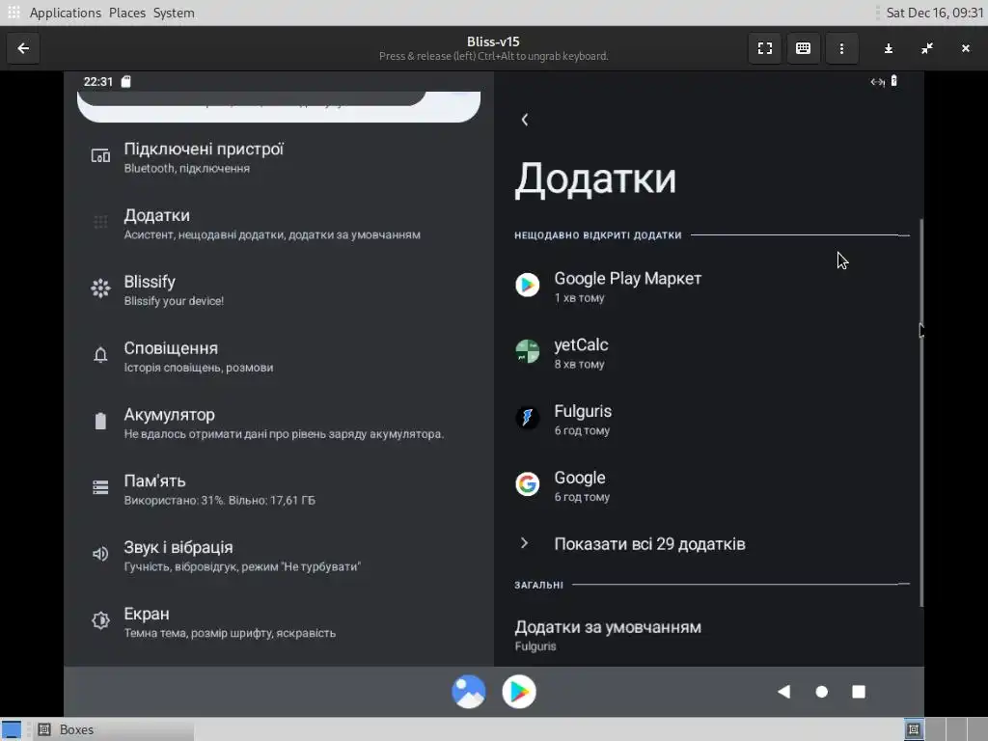Expand Показати всі 29 додатків chevron
The image size is (988, 741).
point(524,543)
